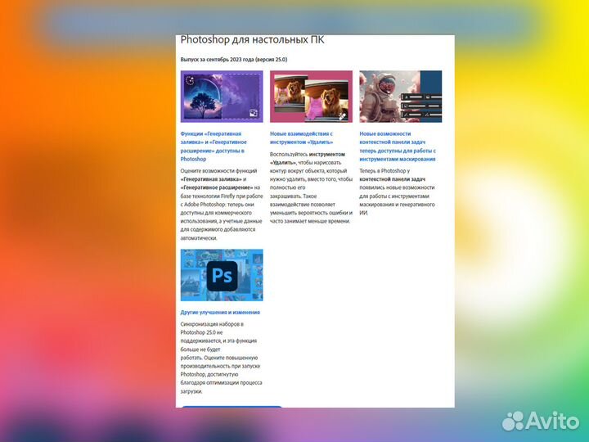Click the paragraph about «Синхронизация наборов»
Viewport: 589px width, 442px height.
221,358
